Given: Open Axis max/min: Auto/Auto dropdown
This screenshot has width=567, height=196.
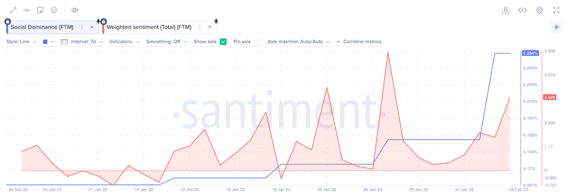Looking at the screenshot, I should tap(299, 41).
